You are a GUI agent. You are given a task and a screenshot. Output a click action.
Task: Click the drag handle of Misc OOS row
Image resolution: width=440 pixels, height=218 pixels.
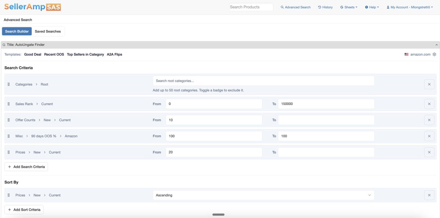pyautogui.click(x=9, y=136)
